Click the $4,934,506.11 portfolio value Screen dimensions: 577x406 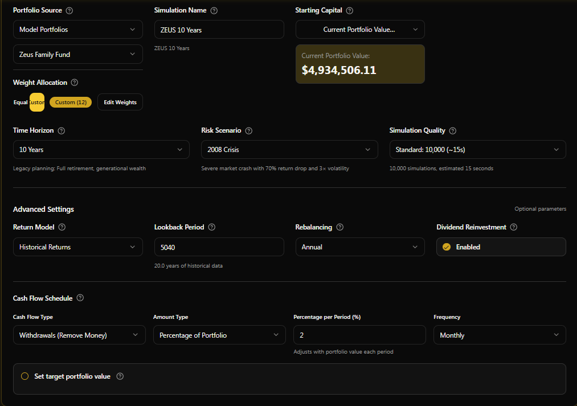[x=339, y=70]
